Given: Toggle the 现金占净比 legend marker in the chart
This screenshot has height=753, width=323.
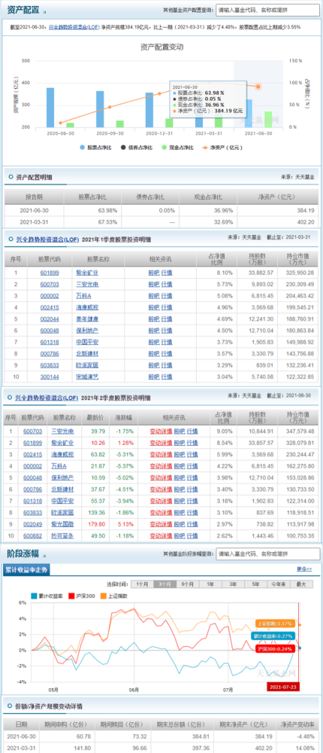Looking at the screenshot, I should click(x=165, y=148).
